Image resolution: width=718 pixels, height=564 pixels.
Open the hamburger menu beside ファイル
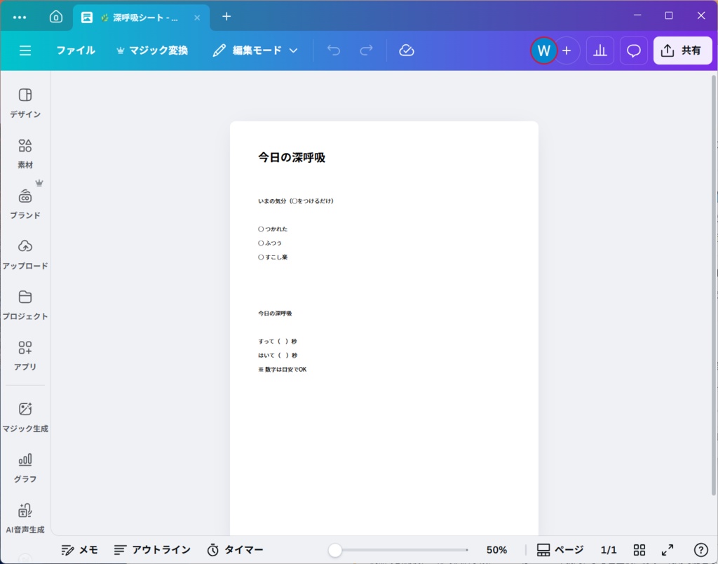coord(25,50)
